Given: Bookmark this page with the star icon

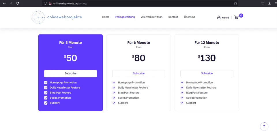Looking at the screenshot, I should (x=235, y=3).
